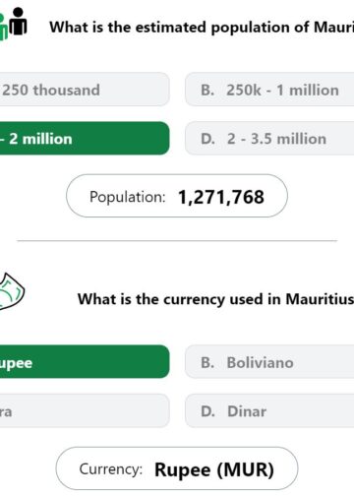
Task: Click the people population icon
Action: coord(13,24)
